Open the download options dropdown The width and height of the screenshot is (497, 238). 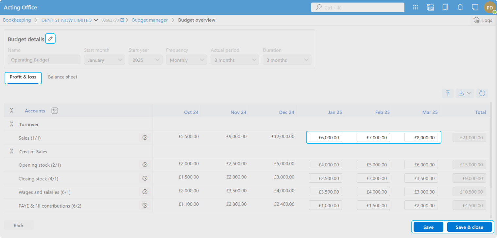click(465, 93)
